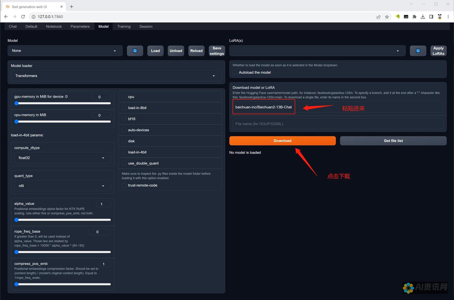
Task: Expand the Model loader Transformers dropdown
Action: coord(116,76)
